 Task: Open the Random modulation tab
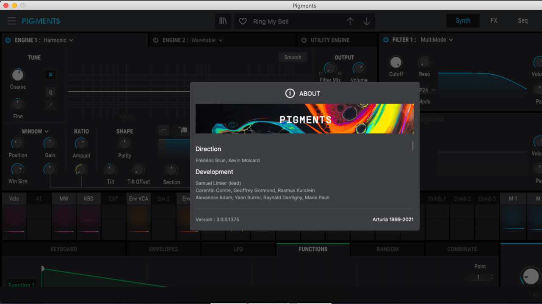(x=387, y=249)
